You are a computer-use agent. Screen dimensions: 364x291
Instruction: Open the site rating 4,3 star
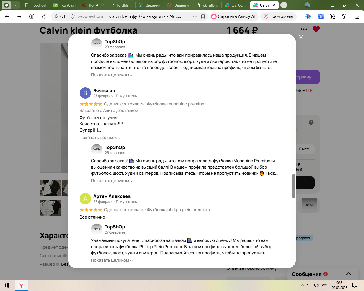pos(60,16)
